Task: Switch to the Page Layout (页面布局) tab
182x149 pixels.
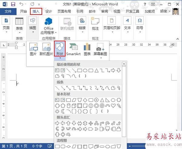Action: pos(64,12)
